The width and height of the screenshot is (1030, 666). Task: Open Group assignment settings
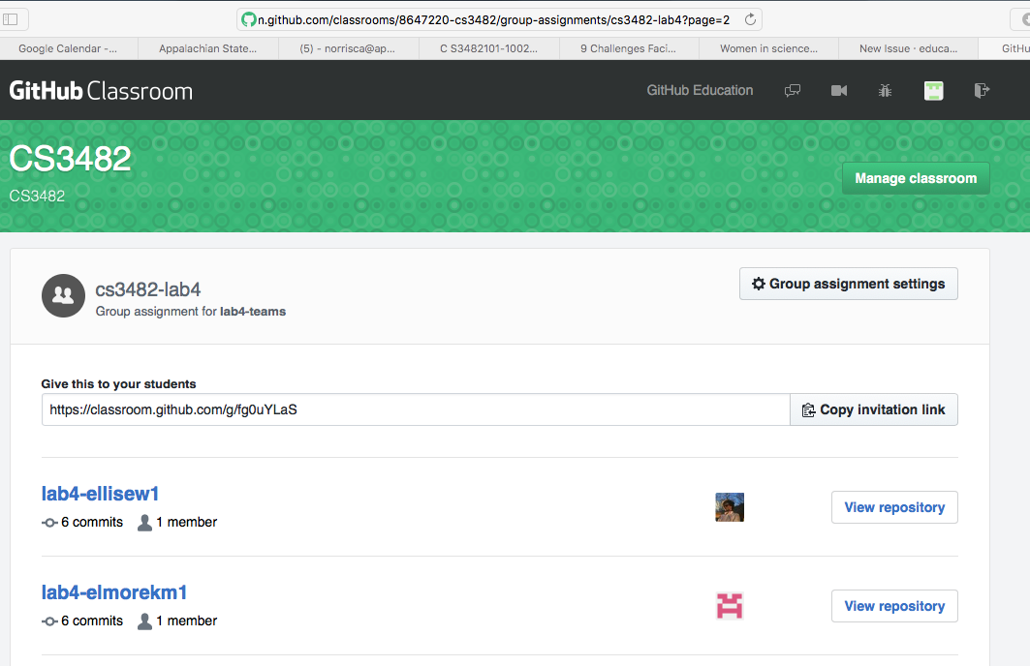pos(848,283)
